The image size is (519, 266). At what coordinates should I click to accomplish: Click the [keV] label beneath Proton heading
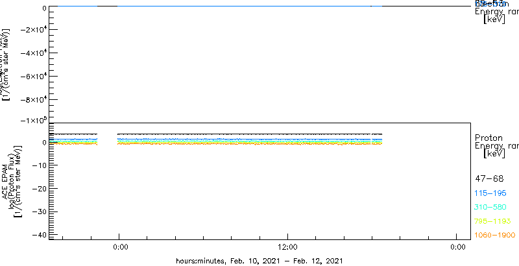tap(494, 154)
